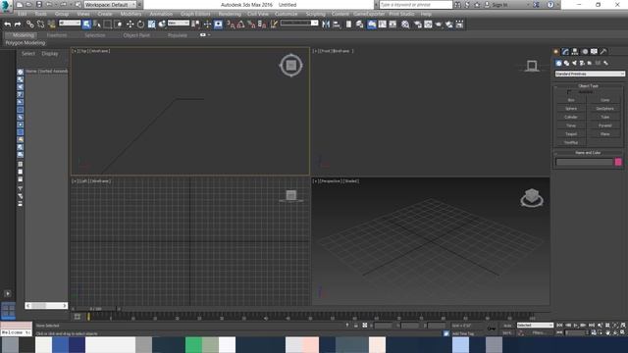Click the Redo arrow in main toolbar
Screen dimensions: 628x353
coord(18,25)
